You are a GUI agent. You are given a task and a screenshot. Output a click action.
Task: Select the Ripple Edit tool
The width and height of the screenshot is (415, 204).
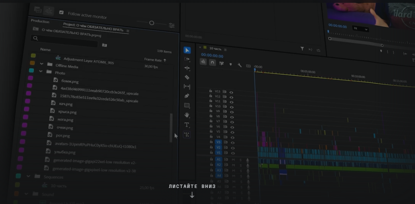(x=187, y=68)
